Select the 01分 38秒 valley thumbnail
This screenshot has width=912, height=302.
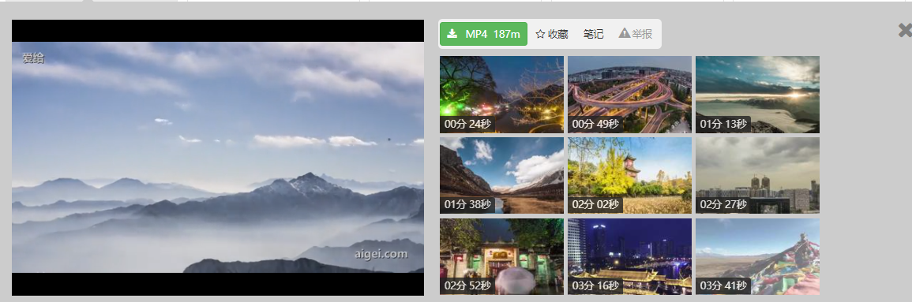pyautogui.click(x=502, y=175)
